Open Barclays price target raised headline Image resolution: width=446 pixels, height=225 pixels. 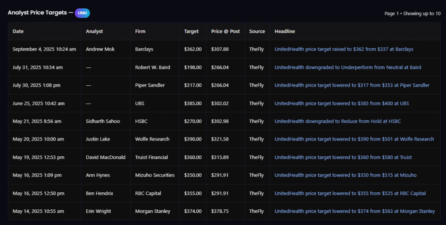tap(344, 49)
